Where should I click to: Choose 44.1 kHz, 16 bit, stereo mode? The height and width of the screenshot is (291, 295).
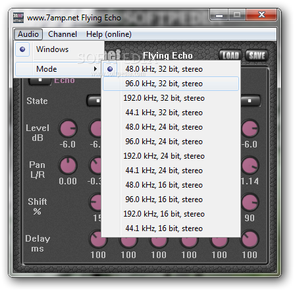point(171,228)
